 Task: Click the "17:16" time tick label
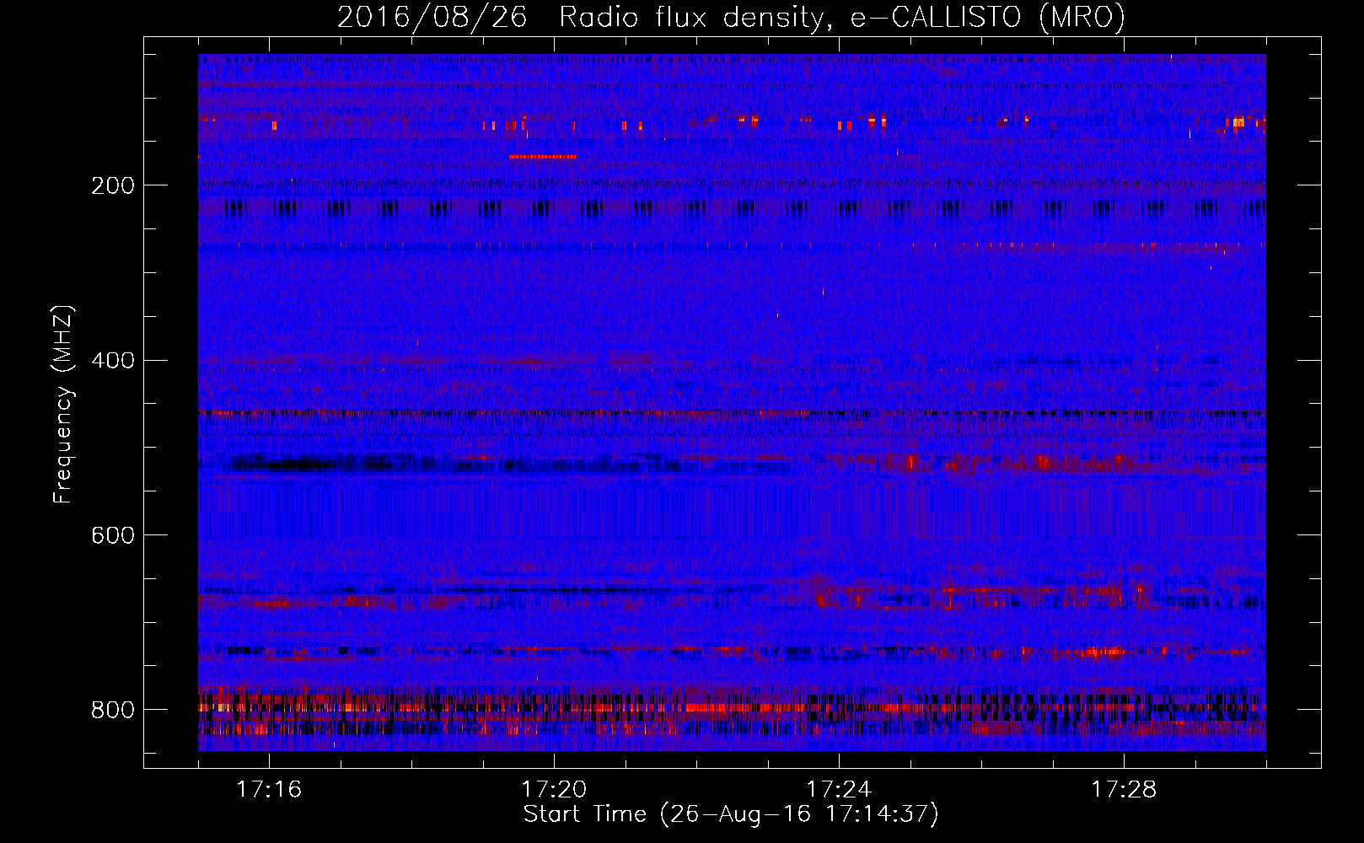pos(269,789)
